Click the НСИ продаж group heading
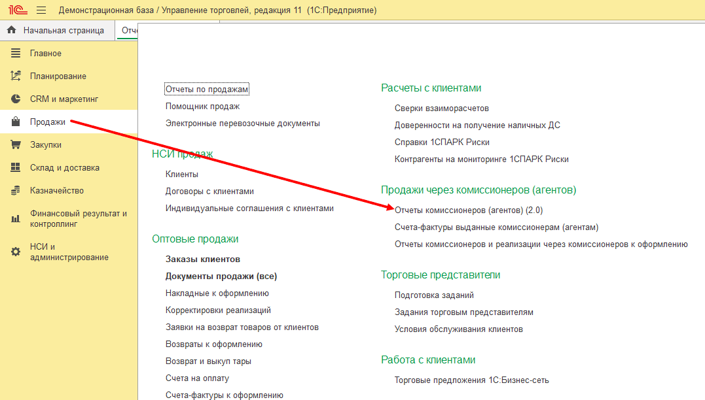 (x=182, y=154)
